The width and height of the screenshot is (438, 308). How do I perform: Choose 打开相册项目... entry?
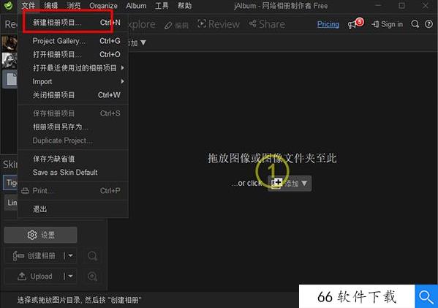pos(73,54)
